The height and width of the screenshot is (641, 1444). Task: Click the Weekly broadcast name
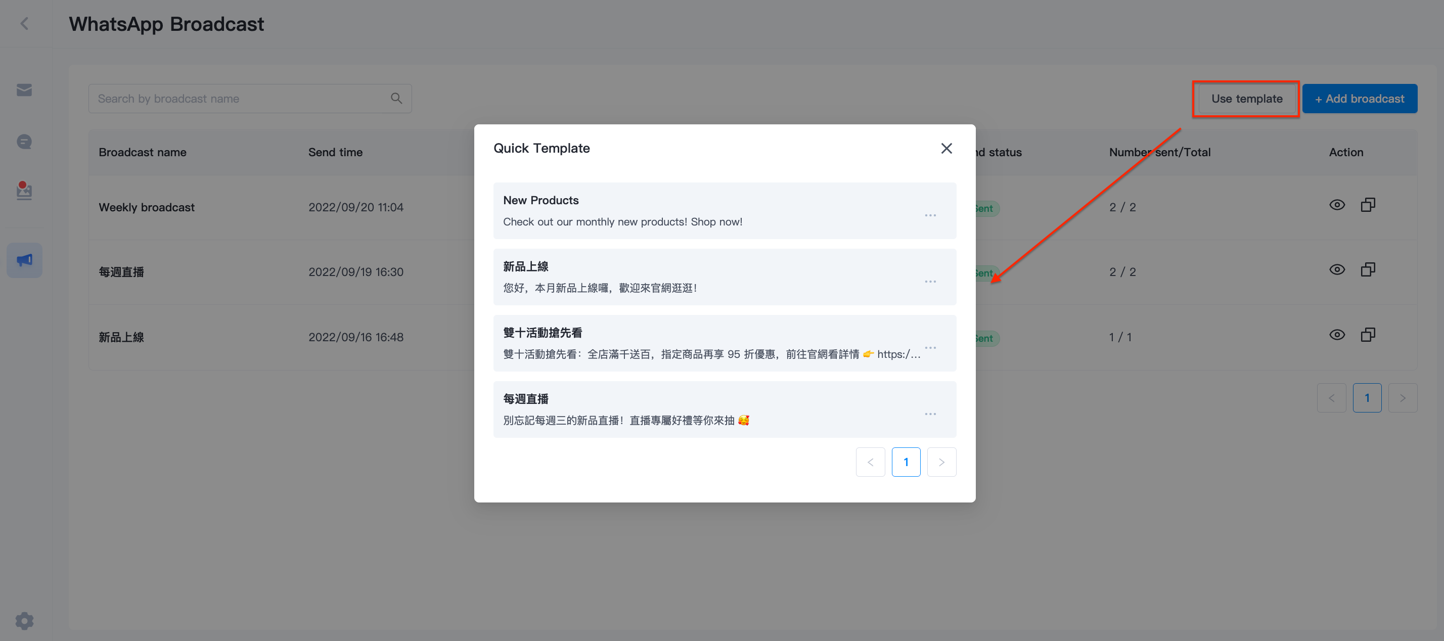(146, 207)
